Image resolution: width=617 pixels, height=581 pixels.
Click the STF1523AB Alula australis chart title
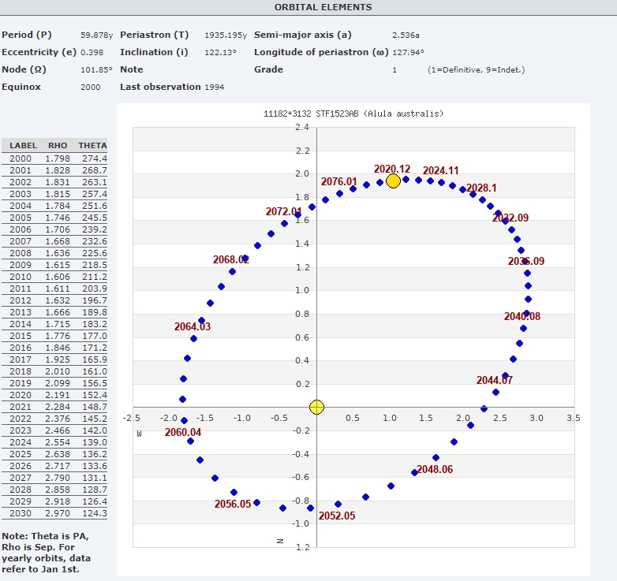353,114
